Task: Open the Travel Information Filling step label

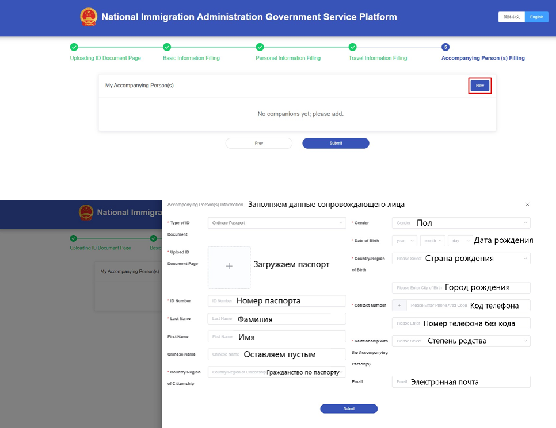Action: [x=378, y=58]
